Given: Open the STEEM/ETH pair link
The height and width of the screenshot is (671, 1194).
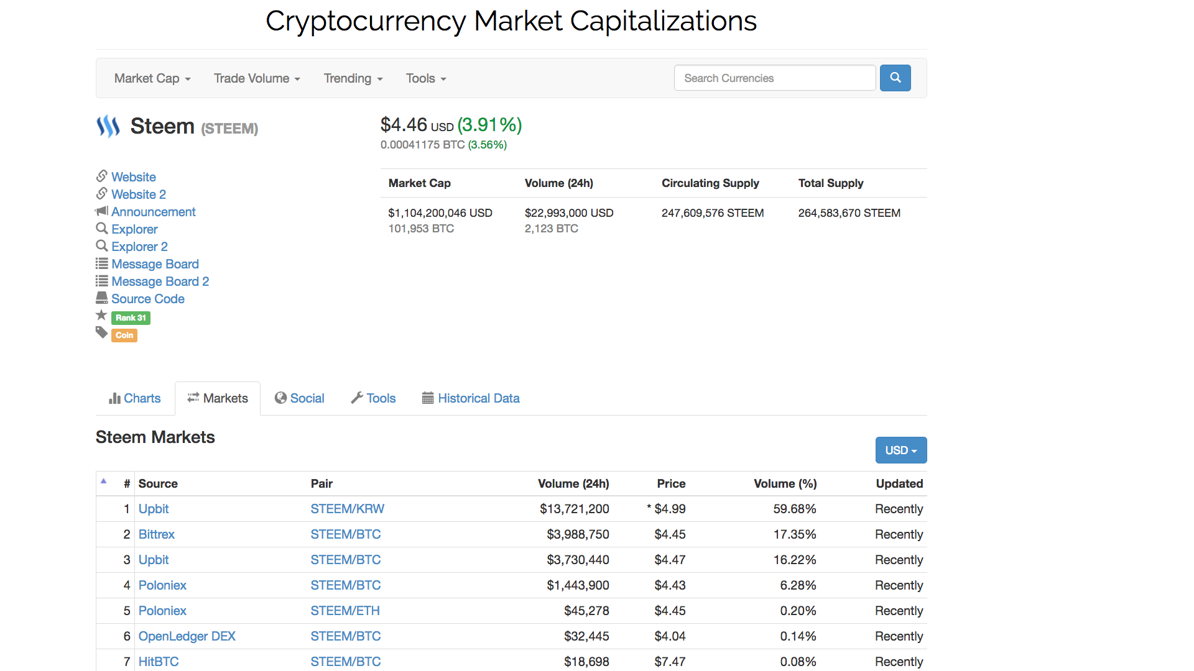Looking at the screenshot, I should pos(345,611).
